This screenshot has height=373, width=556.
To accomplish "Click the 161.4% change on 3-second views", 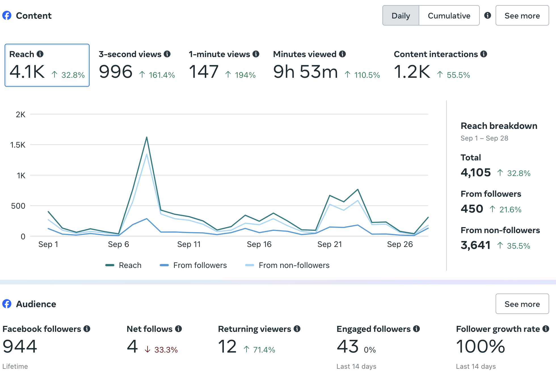I will [157, 75].
